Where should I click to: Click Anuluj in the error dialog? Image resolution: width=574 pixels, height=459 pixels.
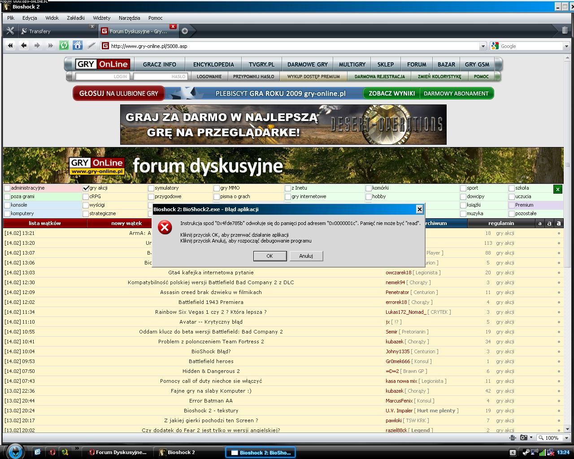click(306, 256)
